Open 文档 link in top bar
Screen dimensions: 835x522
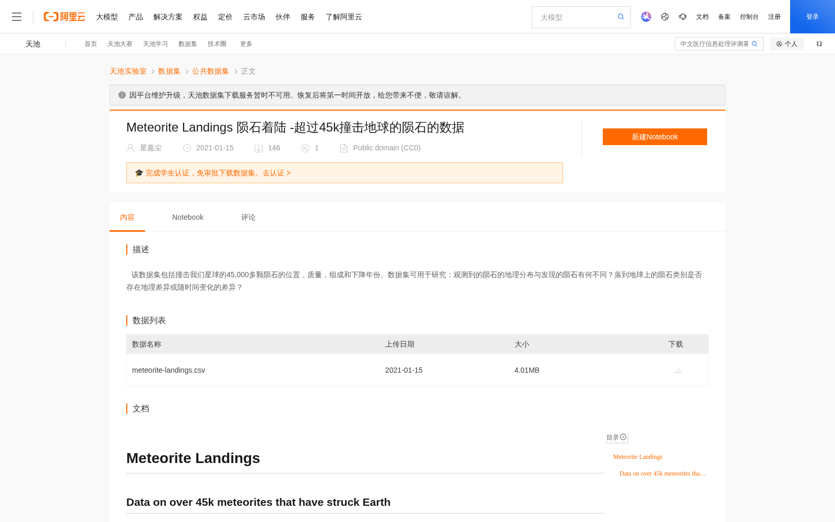(702, 17)
